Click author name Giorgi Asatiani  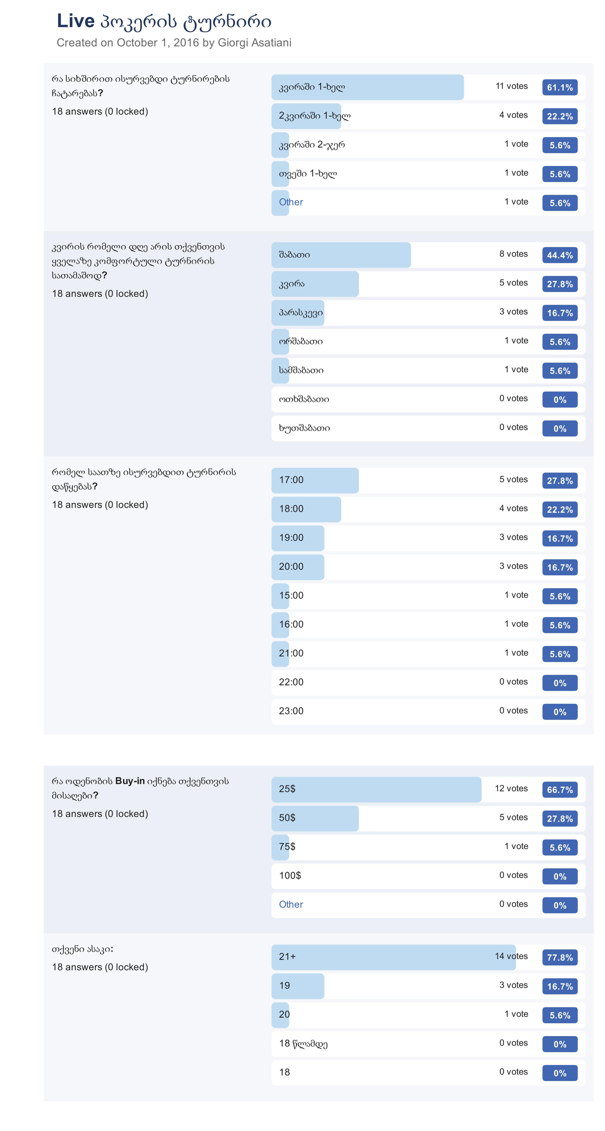[255, 43]
